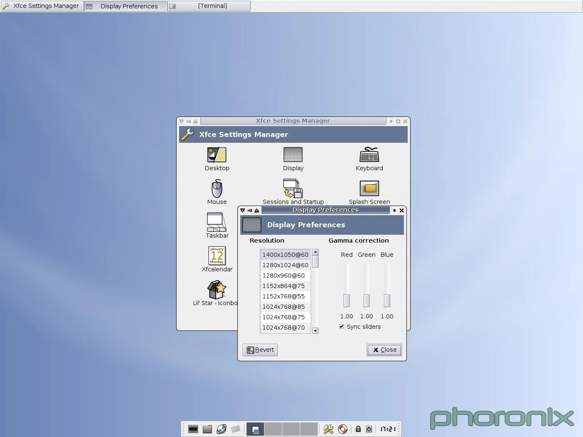
Task: Select resolution 1152x864@75
Action: point(285,286)
